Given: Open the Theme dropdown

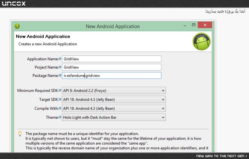Looking at the screenshot, I should tap(114, 117).
